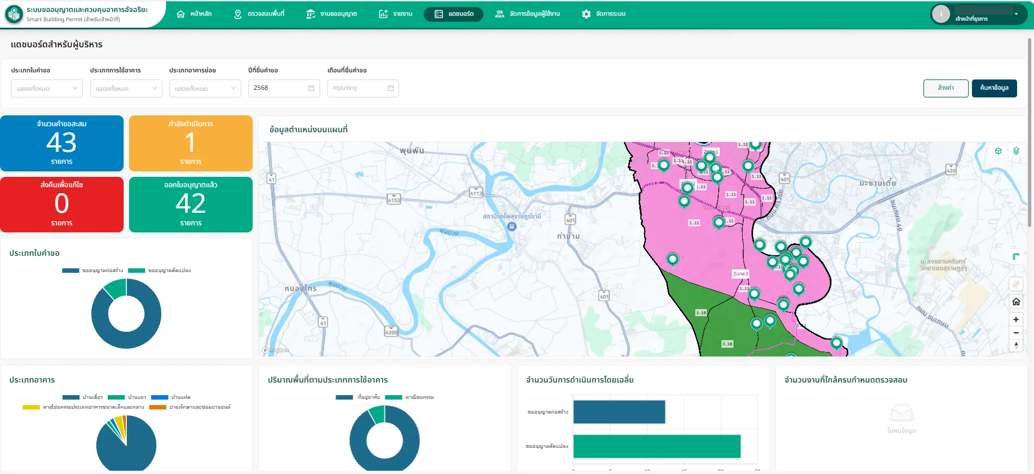Toggle ขออนุญาตก่อสร้าง legend in ประเภทใบคำขอ chart
Image resolution: width=1034 pixels, height=474 pixels.
(x=93, y=270)
